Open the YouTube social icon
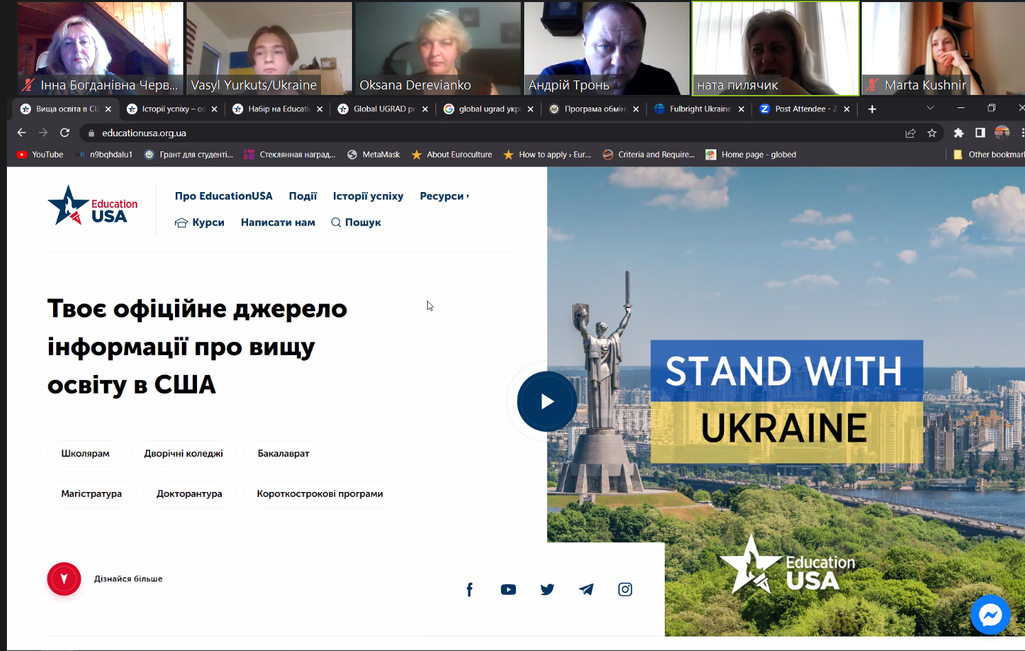 (x=508, y=590)
